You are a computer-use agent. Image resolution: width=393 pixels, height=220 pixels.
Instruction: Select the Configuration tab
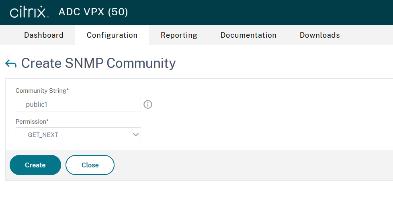pos(112,35)
